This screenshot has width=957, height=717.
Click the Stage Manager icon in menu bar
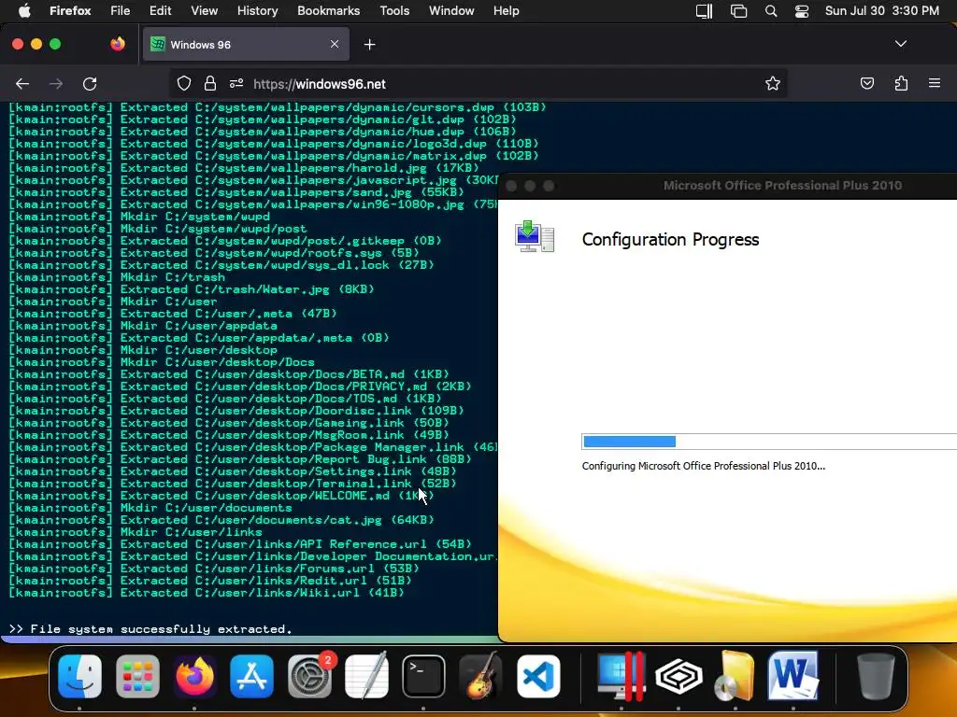pos(738,11)
